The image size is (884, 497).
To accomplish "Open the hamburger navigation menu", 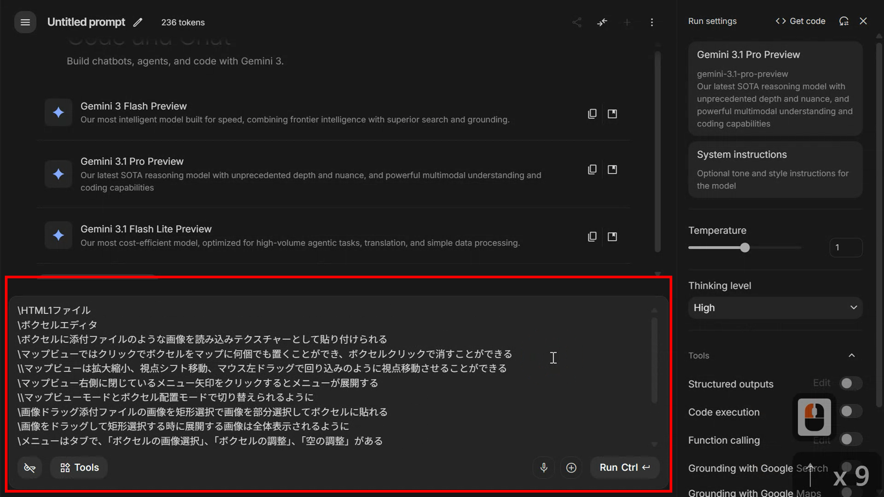I will [25, 22].
